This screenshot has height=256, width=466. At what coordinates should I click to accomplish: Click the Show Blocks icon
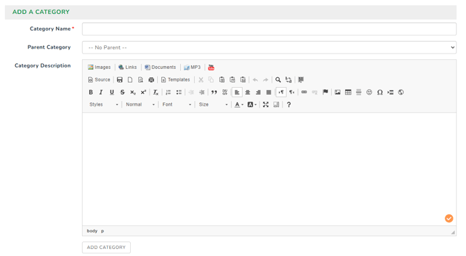pos(276,104)
